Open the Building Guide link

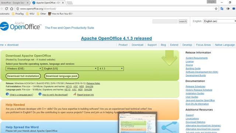(x=193, y=68)
